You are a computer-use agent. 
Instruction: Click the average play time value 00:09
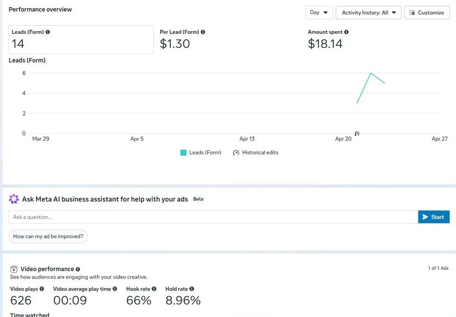[x=70, y=301]
